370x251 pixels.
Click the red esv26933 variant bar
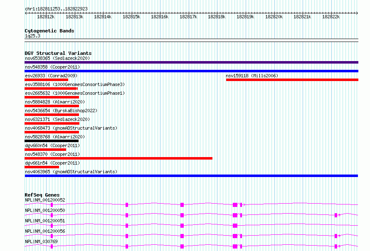pos(46,80)
